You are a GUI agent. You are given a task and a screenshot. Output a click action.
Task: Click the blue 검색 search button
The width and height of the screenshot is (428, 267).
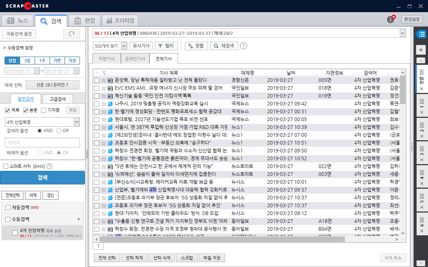click(42, 177)
